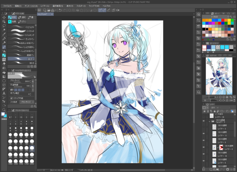Click the zoom in icon in the Navigator
Viewport: 237px width, 172px height.
pyautogui.click(x=224, y=97)
